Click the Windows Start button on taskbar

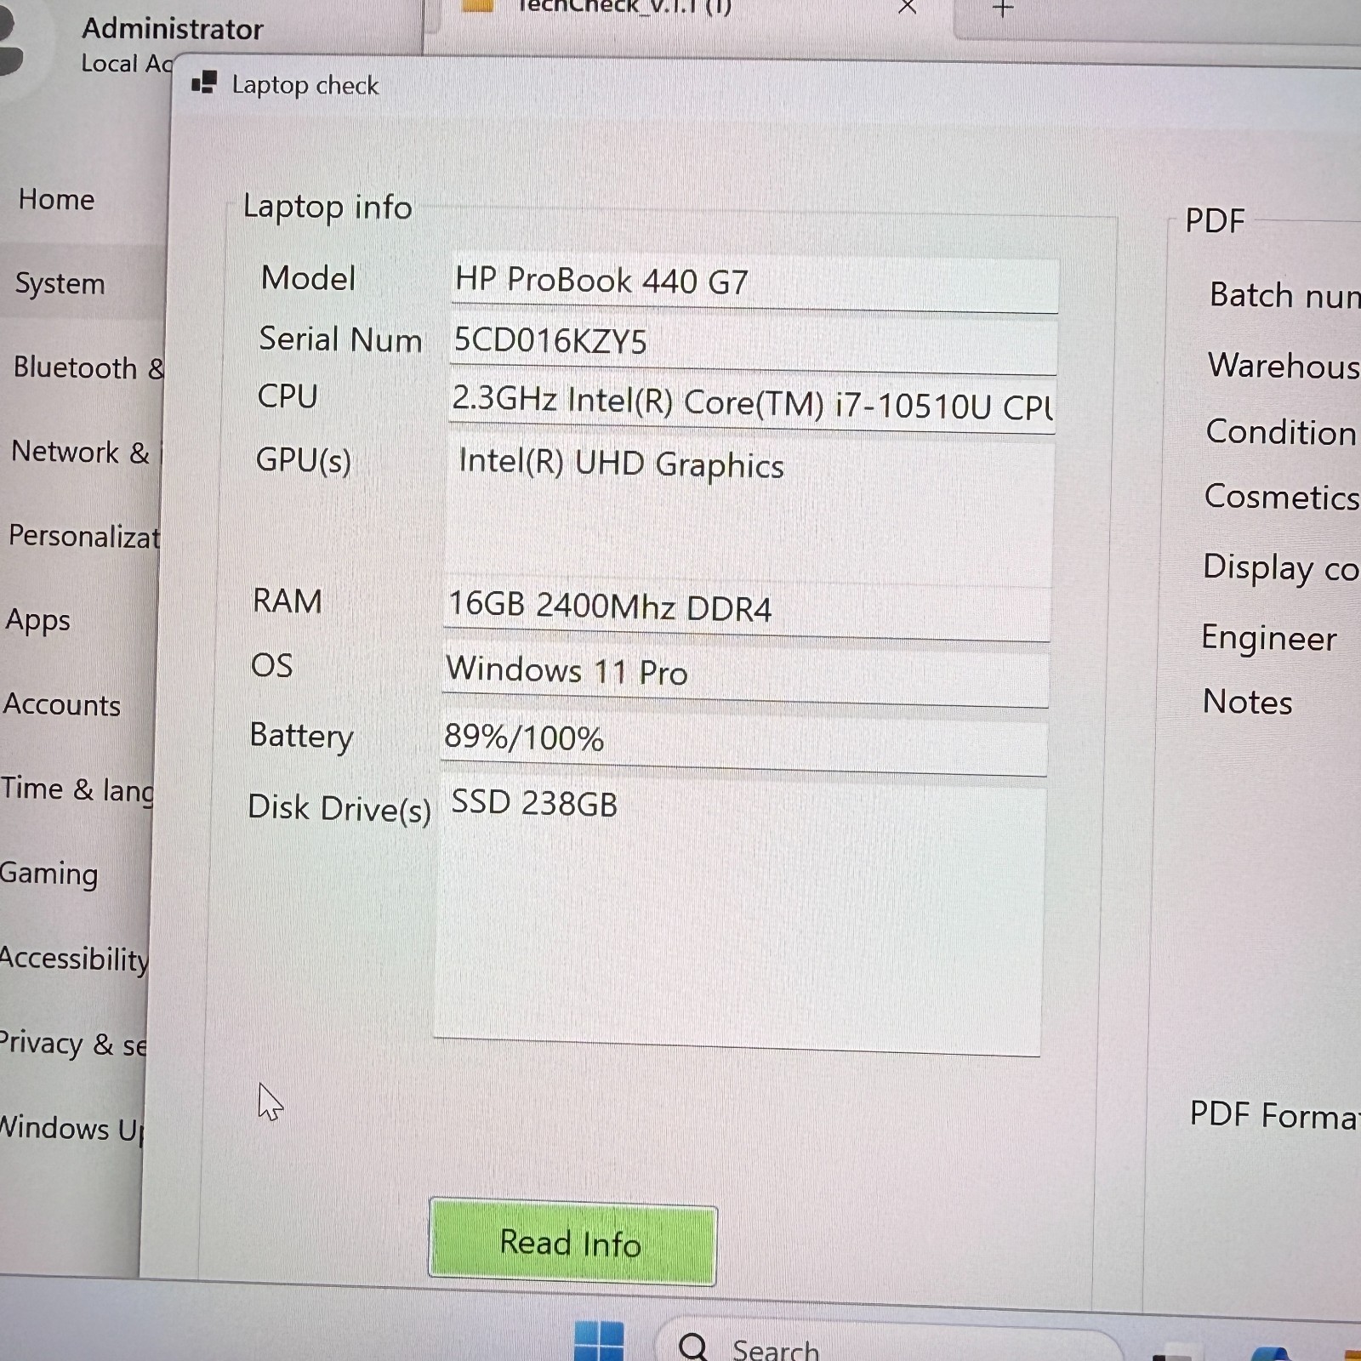pyautogui.click(x=599, y=1342)
